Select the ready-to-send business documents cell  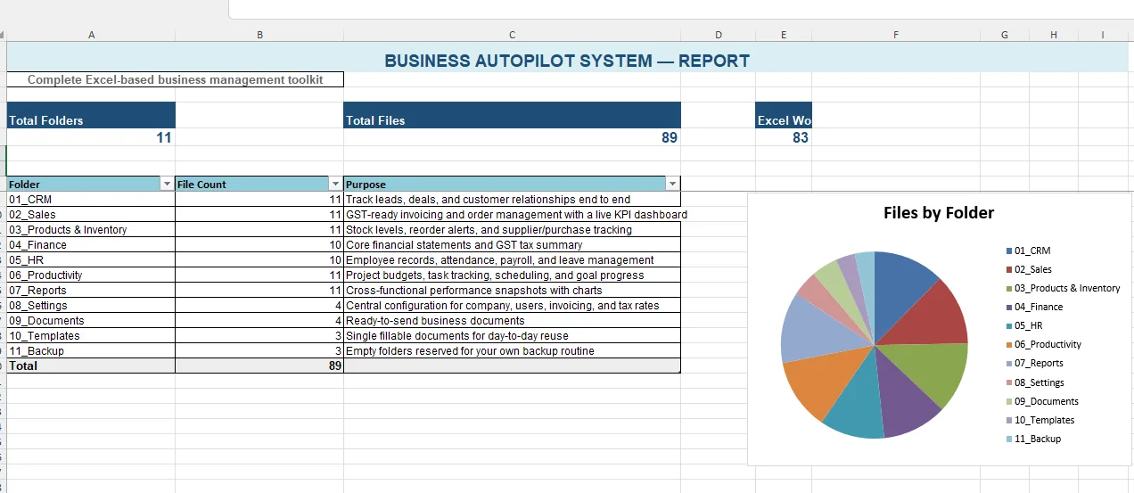(513, 321)
